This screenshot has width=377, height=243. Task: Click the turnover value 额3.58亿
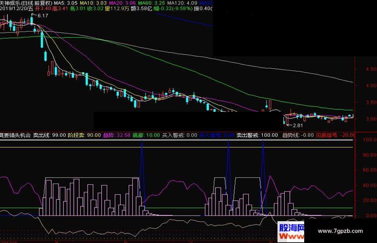[x=141, y=8]
